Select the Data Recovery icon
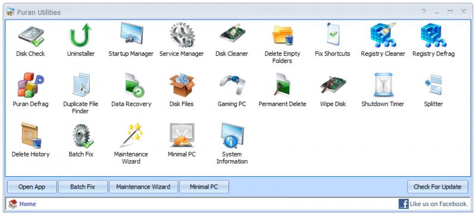 coord(134,84)
